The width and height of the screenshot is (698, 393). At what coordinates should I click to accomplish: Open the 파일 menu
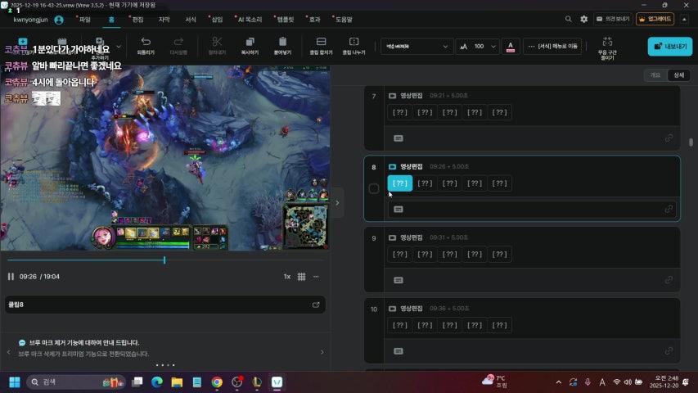pyautogui.click(x=84, y=20)
